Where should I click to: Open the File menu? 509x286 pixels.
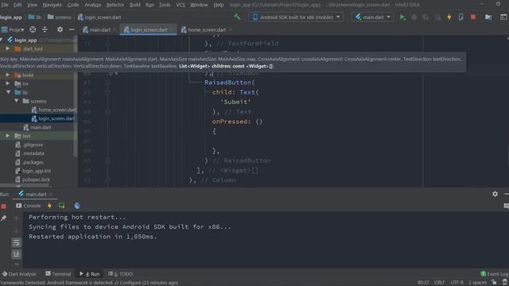click(x=5, y=5)
